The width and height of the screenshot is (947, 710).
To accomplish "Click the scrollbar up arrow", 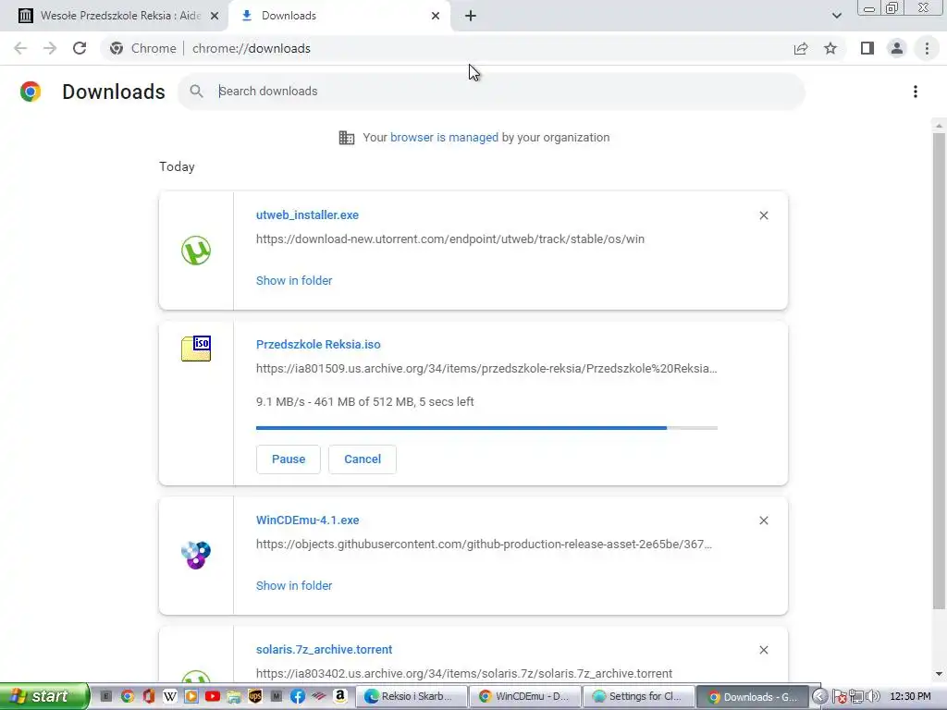I will 938,126.
